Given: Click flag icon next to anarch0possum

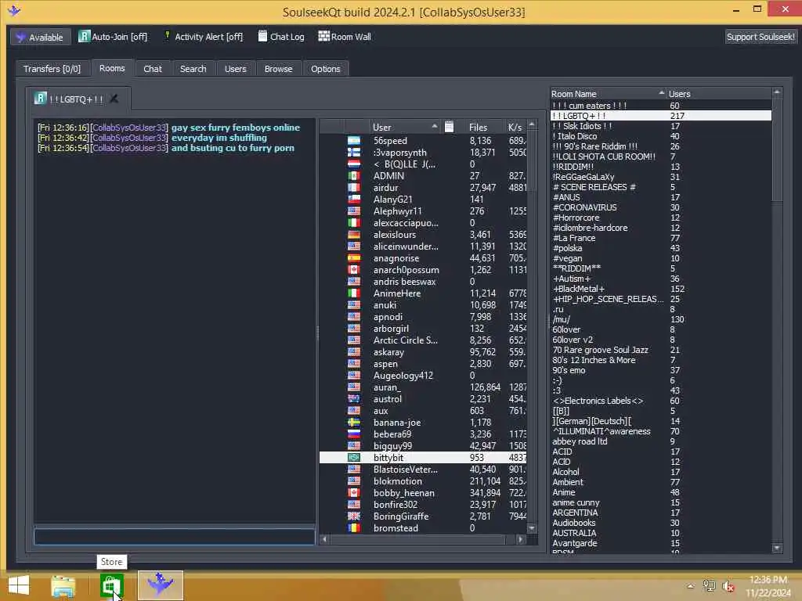Looking at the screenshot, I should coord(354,270).
